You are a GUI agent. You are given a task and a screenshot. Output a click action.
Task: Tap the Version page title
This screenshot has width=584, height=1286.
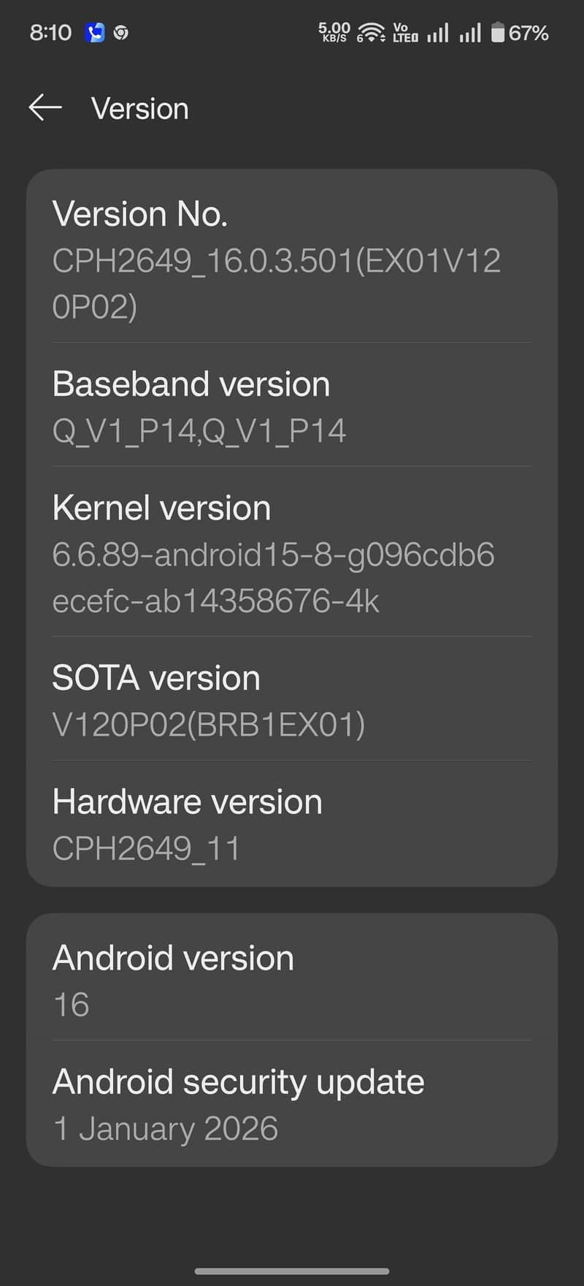(140, 109)
